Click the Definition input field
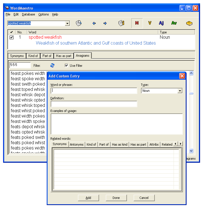Screen dimensions: 204x209 (x=94, y=104)
